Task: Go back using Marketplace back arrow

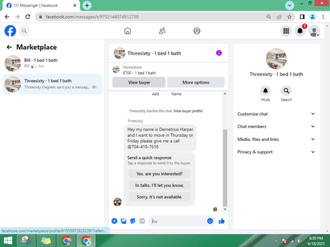Action: [x=9, y=47]
